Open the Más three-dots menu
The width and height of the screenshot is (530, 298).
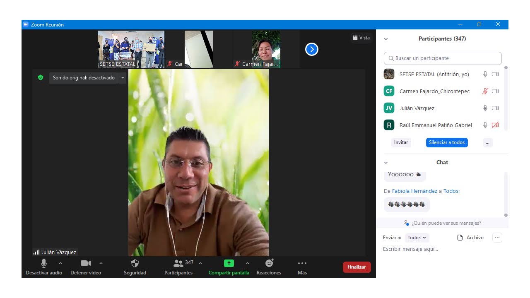302,267
